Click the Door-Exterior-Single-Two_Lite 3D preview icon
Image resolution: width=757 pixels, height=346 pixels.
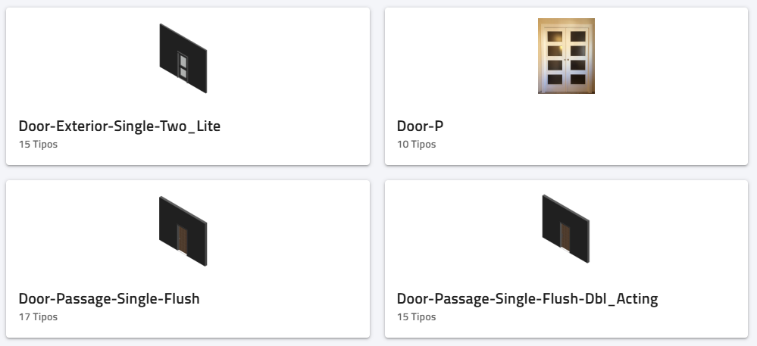(183, 58)
